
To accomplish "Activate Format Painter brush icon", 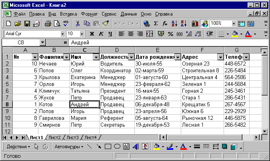I will [x=106, y=24].
